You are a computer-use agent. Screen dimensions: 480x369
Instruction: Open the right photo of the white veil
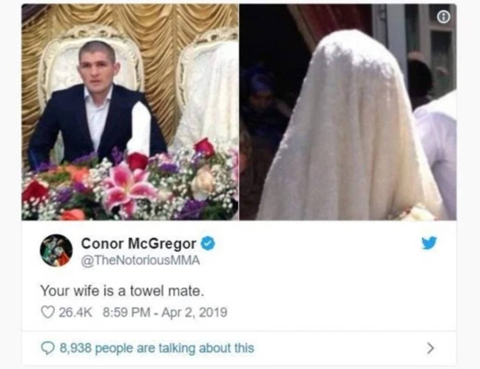pyautogui.click(x=348, y=112)
